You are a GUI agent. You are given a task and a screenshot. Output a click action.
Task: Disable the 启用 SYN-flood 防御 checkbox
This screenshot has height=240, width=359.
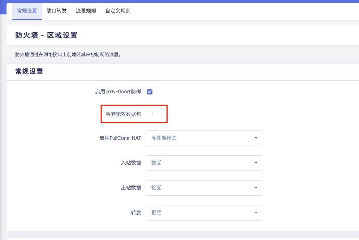tap(150, 92)
